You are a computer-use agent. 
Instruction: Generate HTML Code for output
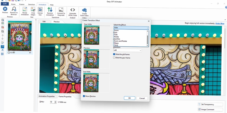coord(73,12)
